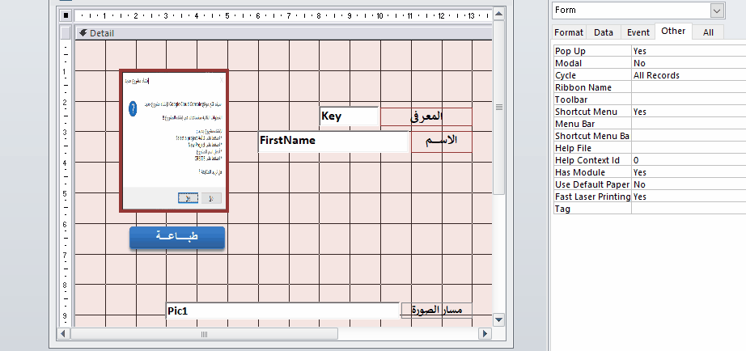Screen dimensions: 746x351
Task: Select the Pic1 text box control
Action: pos(282,311)
